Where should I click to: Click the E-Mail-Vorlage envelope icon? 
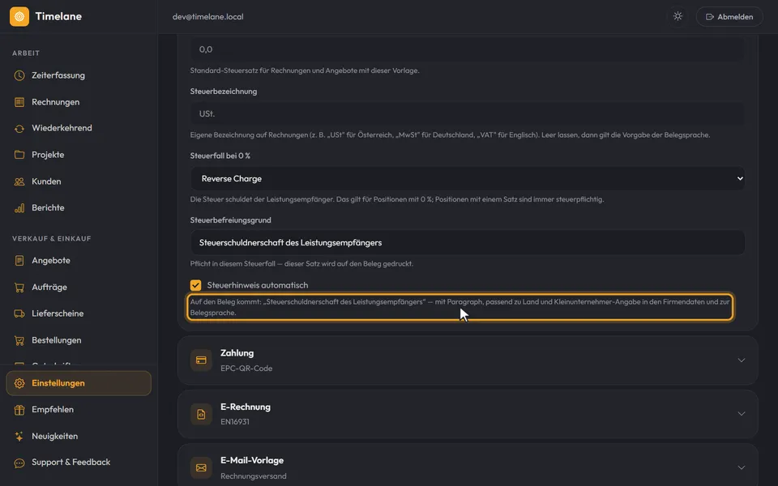201,467
